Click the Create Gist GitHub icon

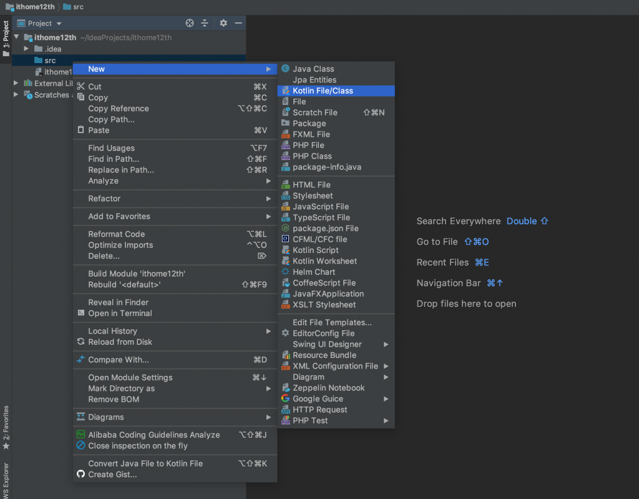tap(80, 474)
